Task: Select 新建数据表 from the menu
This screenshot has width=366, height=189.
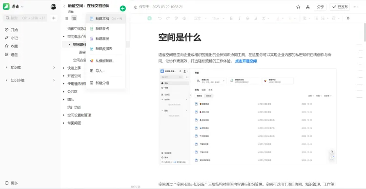Action: coord(106,49)
